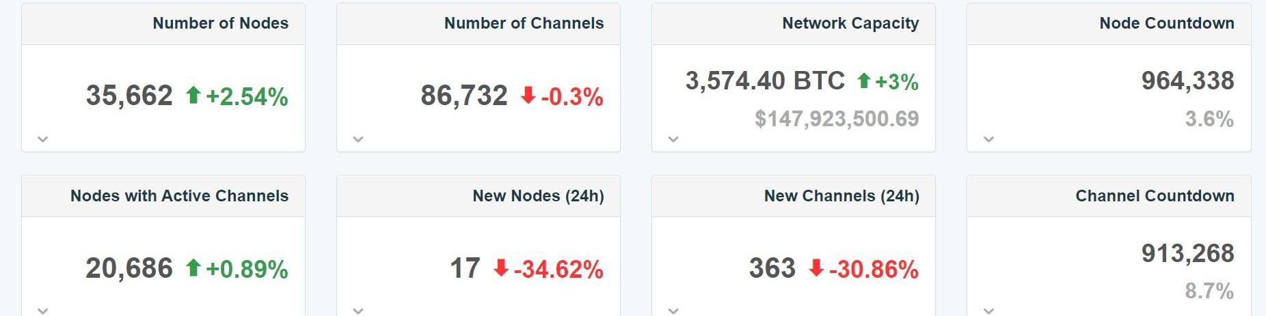Open chevron under New Channels (24h)

pos(673,311)
